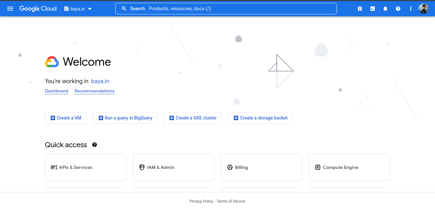This screenshot has width=435, height=210.
Task: Open the IAM & Admin card
Action: 174,167
